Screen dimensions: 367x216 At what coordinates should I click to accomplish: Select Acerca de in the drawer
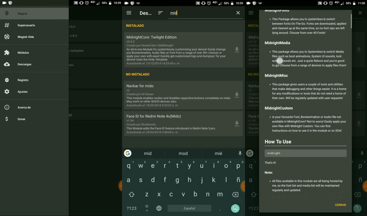[34, 108]
